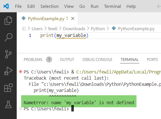Click the empty circle prompt decoration
The image size is (161, 119).
pyautogui.click(x=21, y=108)
